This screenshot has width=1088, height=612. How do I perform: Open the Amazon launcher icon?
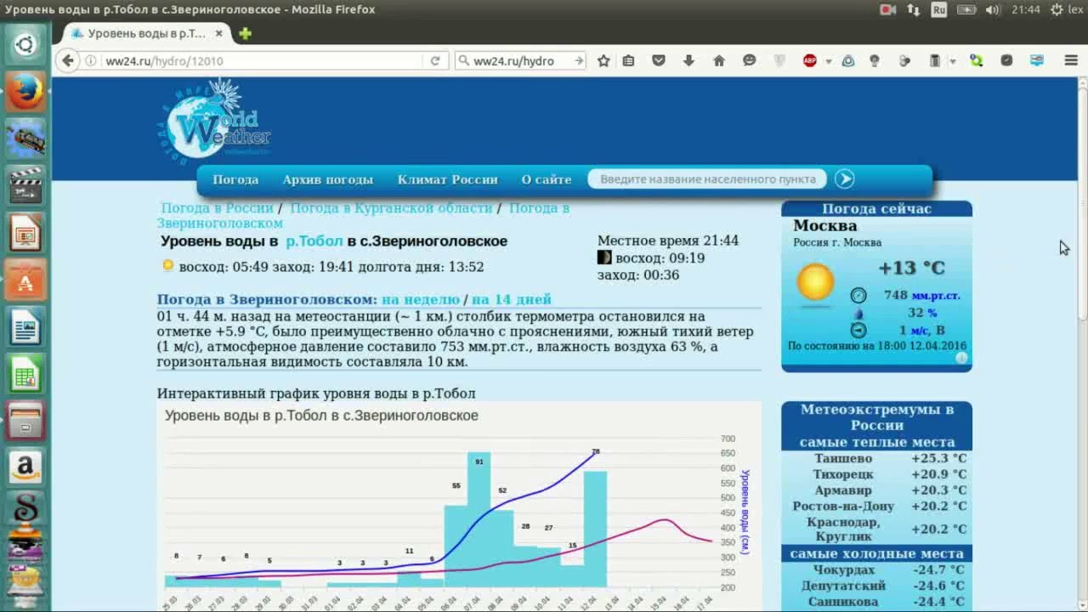[x=25, y=467]
